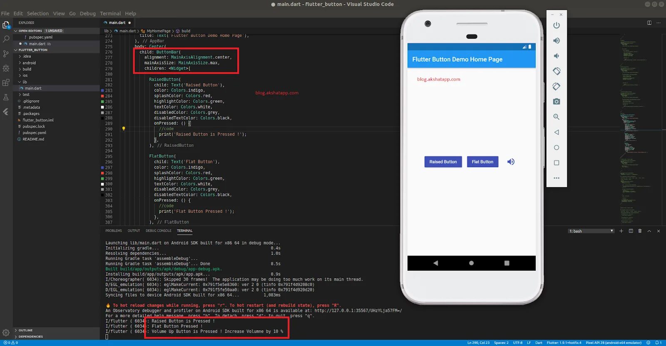Open the Extensions view

pos(6,82)
